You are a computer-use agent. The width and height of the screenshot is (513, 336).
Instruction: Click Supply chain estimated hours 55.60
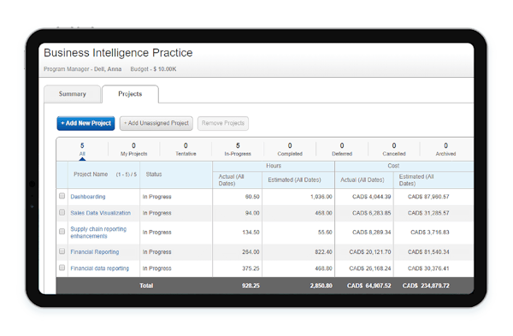click(x=325, y=233)
